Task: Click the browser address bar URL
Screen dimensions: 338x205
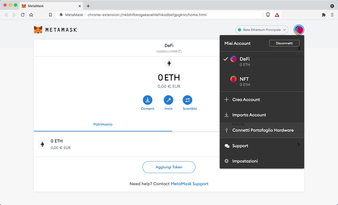Action: 147,15
